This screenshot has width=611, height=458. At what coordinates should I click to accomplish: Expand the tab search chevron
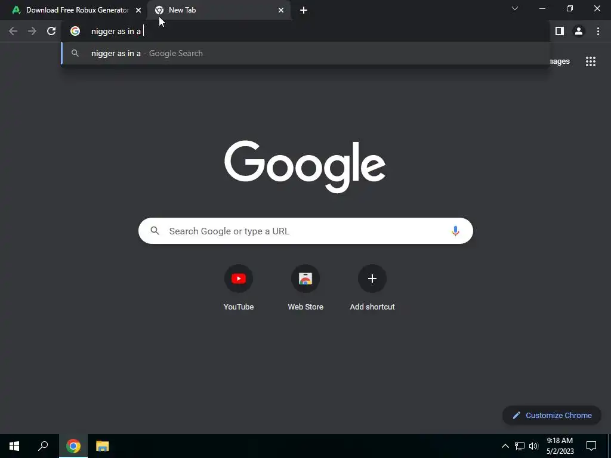pos(515,8)
